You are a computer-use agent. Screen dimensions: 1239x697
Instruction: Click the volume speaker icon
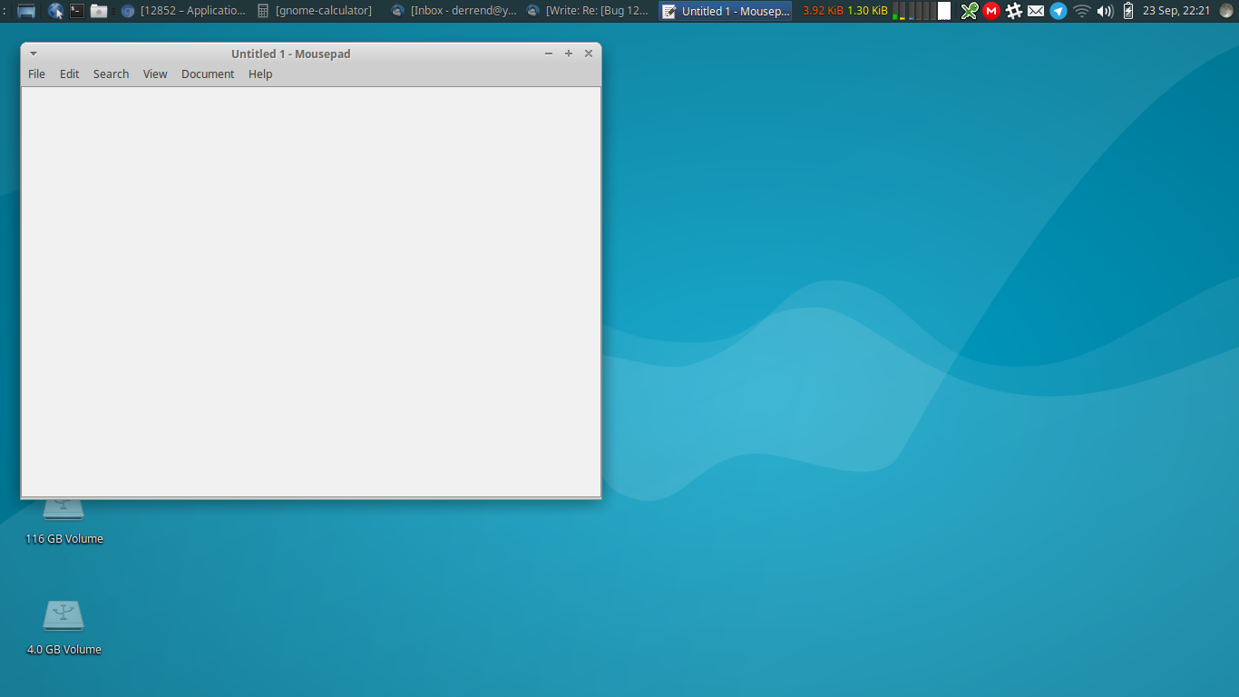[1105, 11]
